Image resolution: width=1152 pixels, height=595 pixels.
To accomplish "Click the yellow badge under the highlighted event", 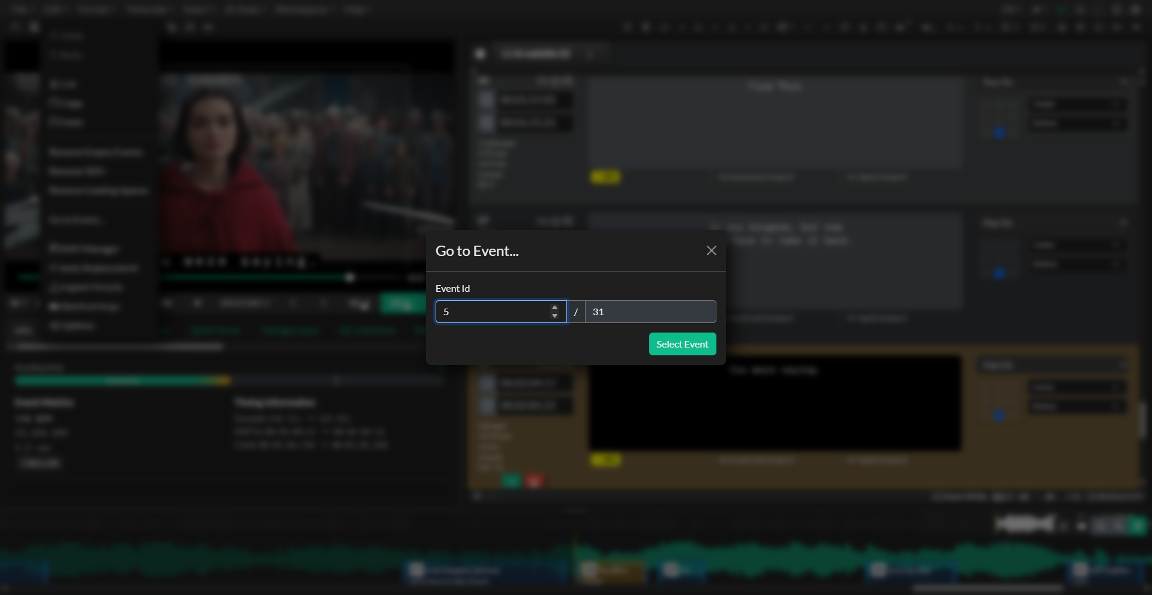I will tap(605, 460).
